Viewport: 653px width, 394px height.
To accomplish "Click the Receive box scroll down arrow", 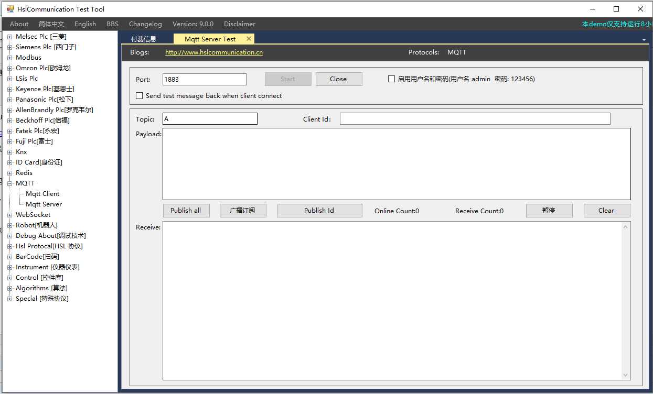I will [x=625, y=375].
